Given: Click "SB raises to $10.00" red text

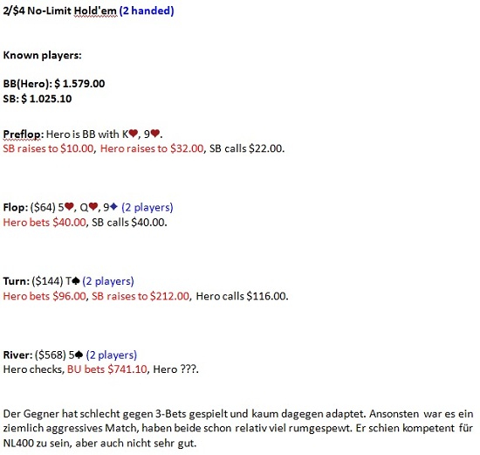Looking at the screenshot, I should click(48, 148).
